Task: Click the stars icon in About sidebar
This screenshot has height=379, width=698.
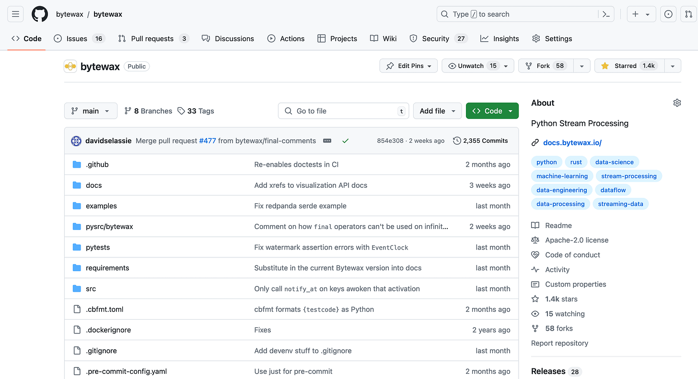Action: 535,299
